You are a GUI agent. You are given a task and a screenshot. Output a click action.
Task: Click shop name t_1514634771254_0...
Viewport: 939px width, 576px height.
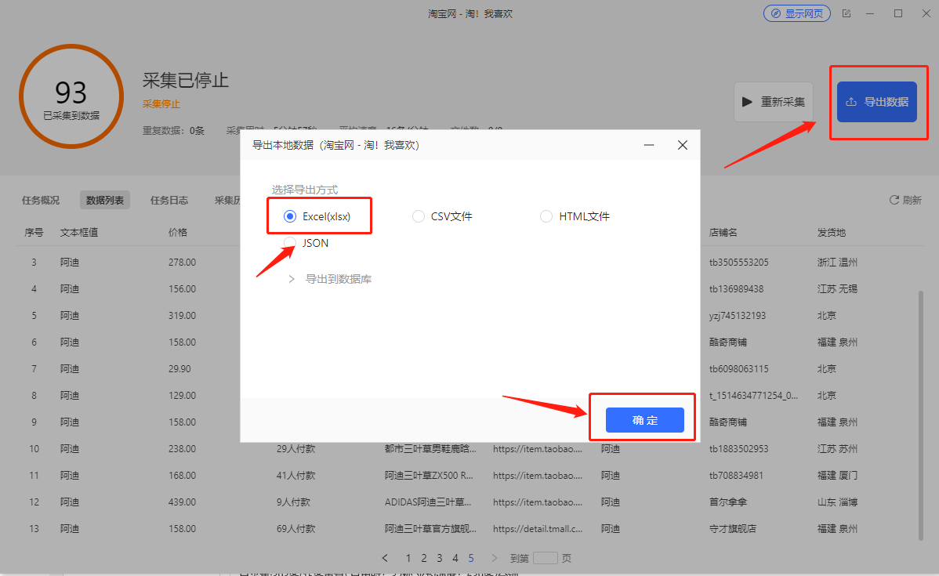pos(753,395)
